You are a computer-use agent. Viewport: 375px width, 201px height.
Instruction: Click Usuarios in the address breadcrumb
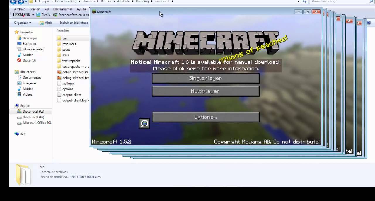88,1
